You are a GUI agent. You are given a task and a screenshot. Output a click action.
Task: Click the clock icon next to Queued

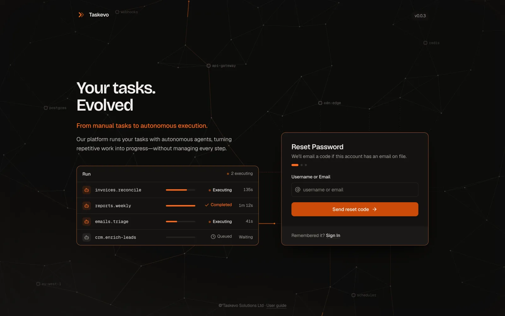click(x=213, y=237)
